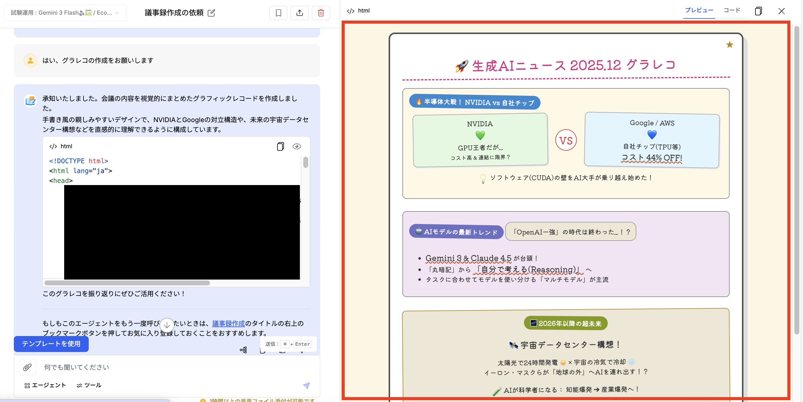Click the assistant avatar icon beside the reply
This screenshot has height=402, width=803.
pyautogui.click(x=31, y=101)
